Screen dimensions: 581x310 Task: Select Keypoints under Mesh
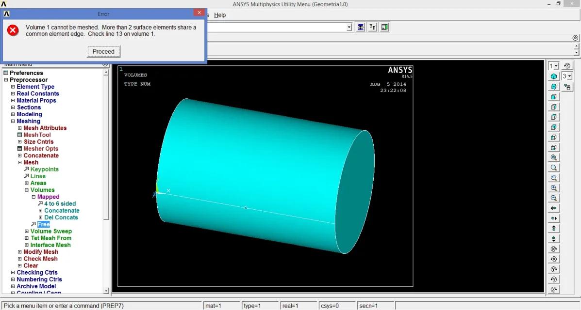pyautogui.click(x=45, y=170)
